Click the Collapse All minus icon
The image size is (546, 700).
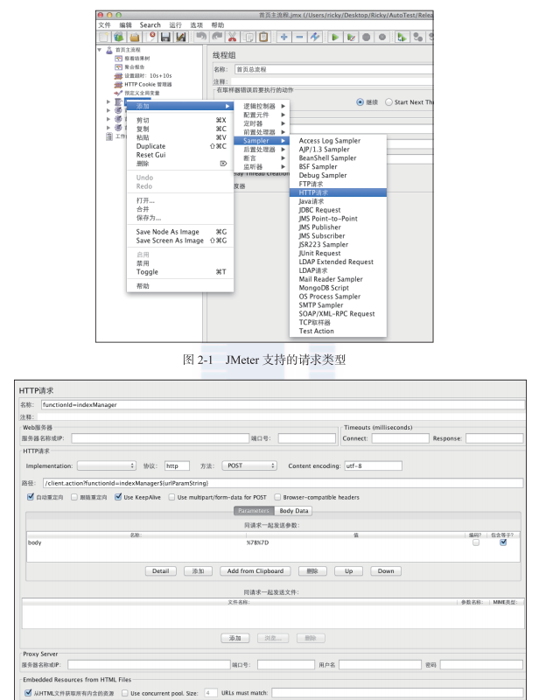(299, 37)
